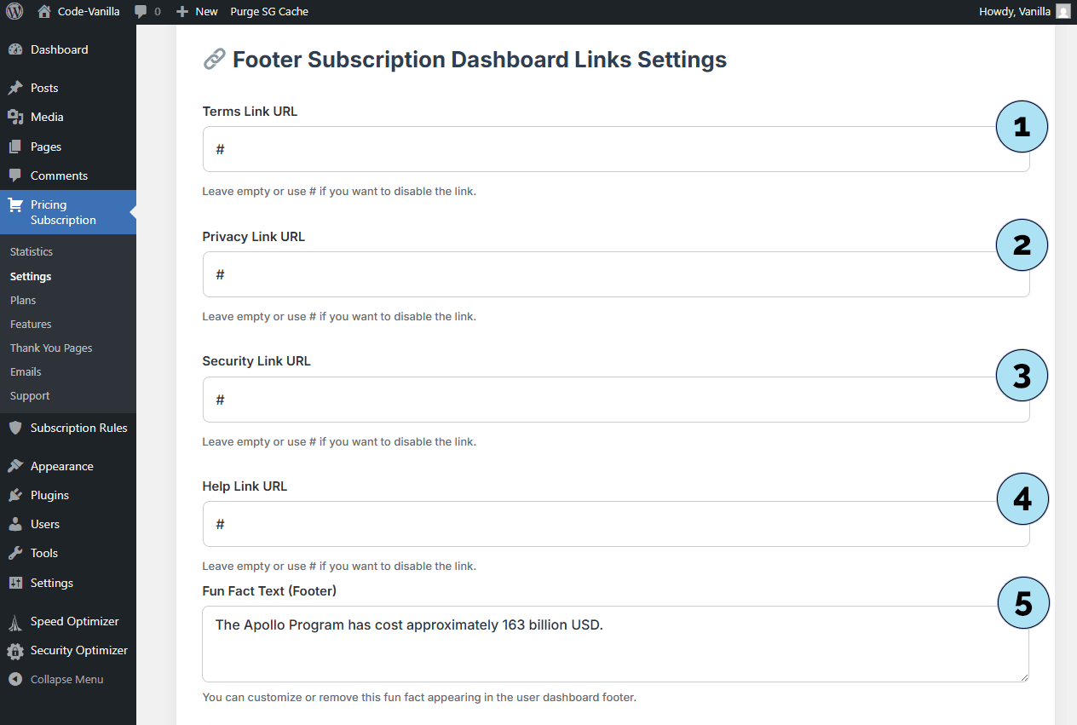Click the Subscription Rules shield icon
This screenshot has width=1077, height=725.
pyautogui.click(x=15, y=428)
